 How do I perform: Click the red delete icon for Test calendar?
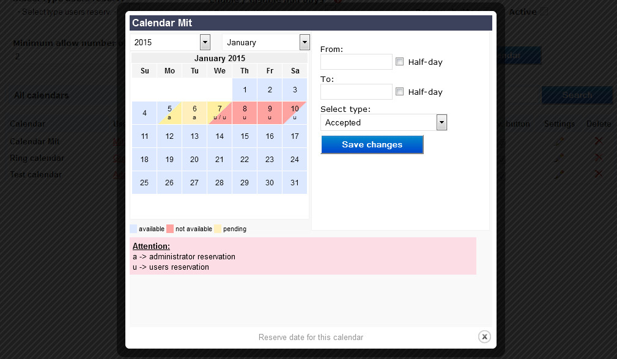point(599,174)
